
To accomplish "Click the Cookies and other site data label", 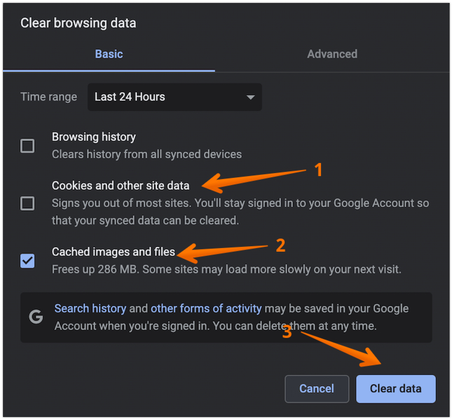I will pyautogui.click(x=120, y=186).
